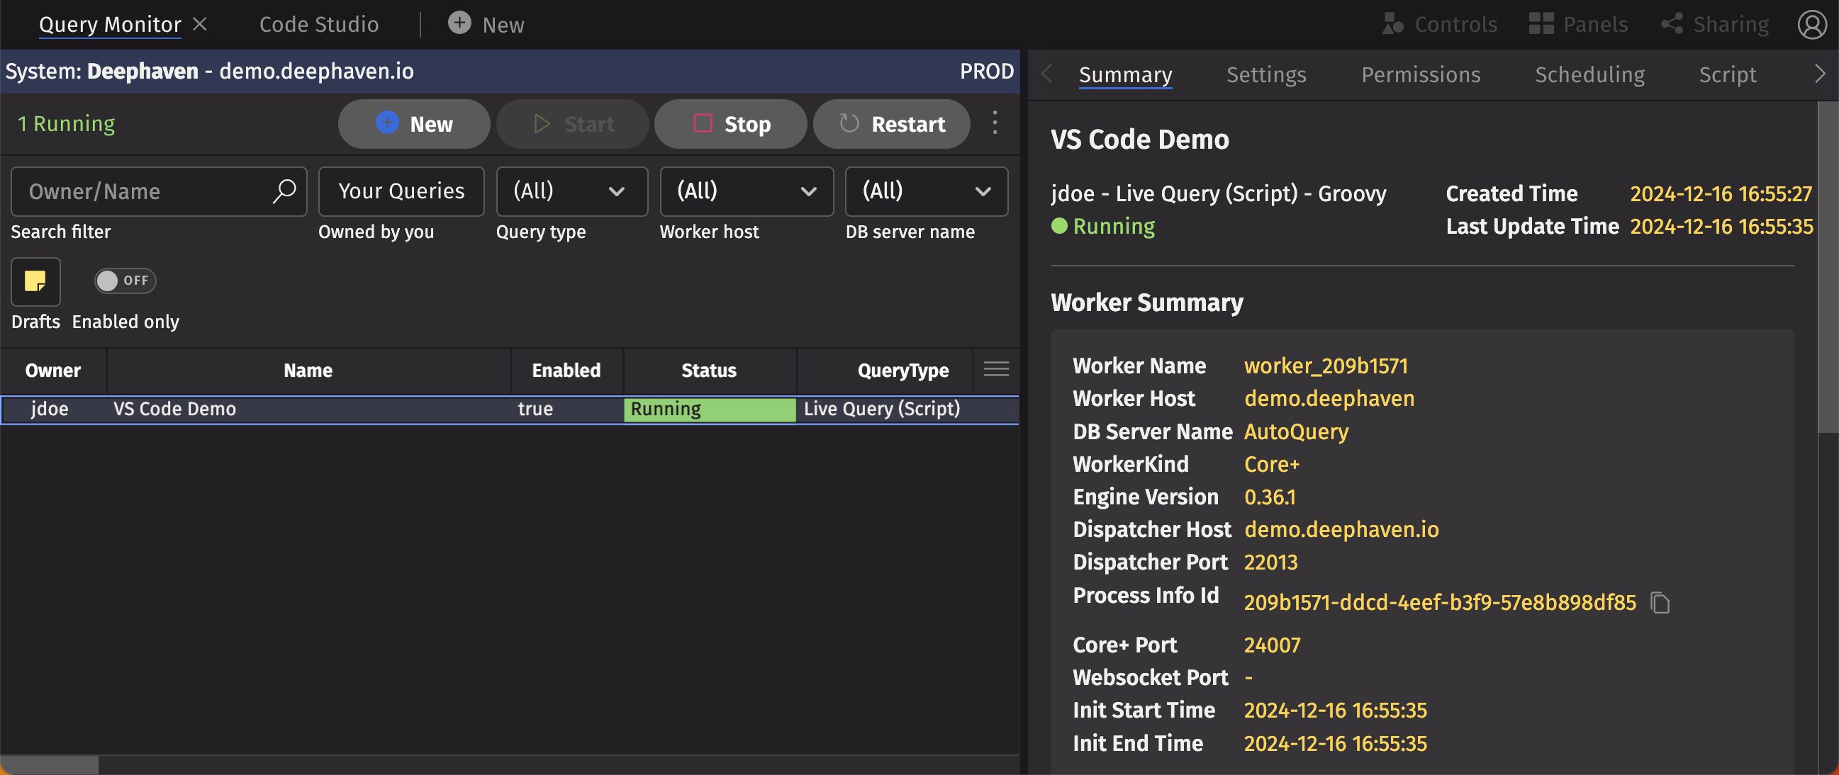
Task: Click Your Queries filter button
Action: pos(401,191)
